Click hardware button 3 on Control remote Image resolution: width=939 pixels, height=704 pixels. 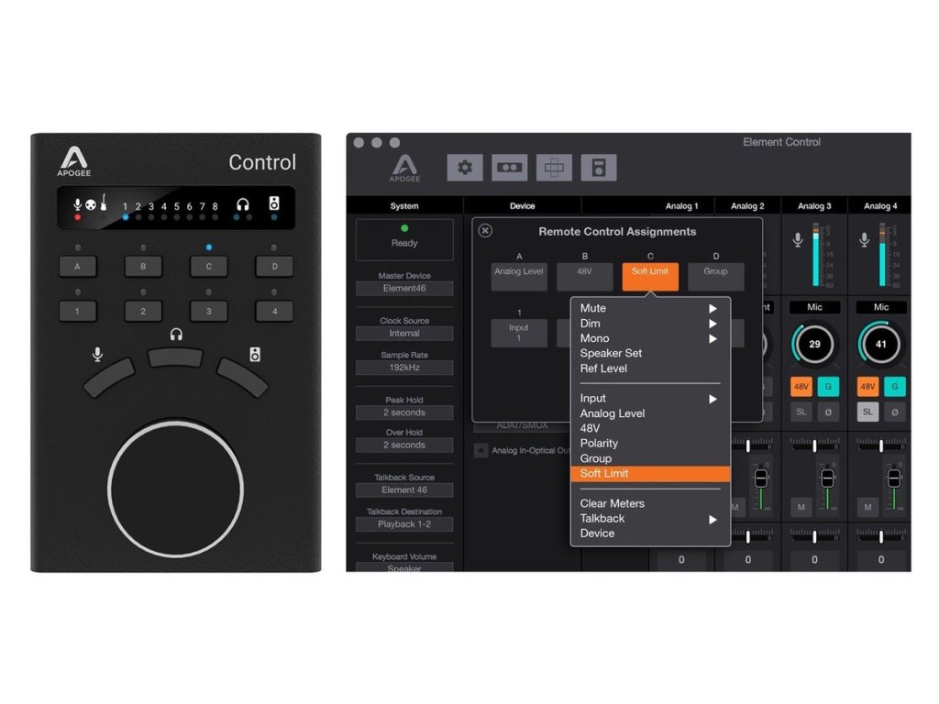[x=208, y=312]
